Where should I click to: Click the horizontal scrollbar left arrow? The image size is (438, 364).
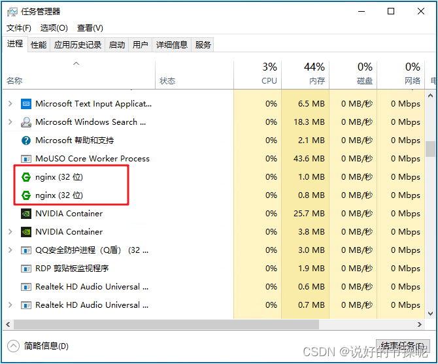click(x=8, y=325)
